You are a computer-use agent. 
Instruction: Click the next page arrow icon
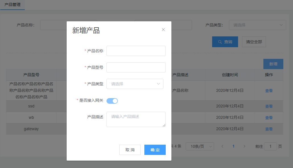[x=244, y=146]
